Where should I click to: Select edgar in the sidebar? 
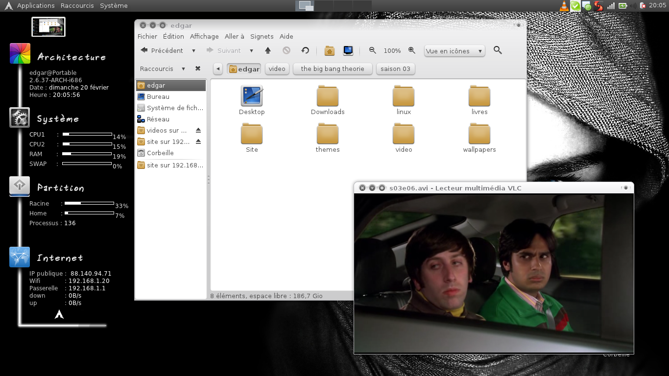pyautogui.click(x=171, y=85)
